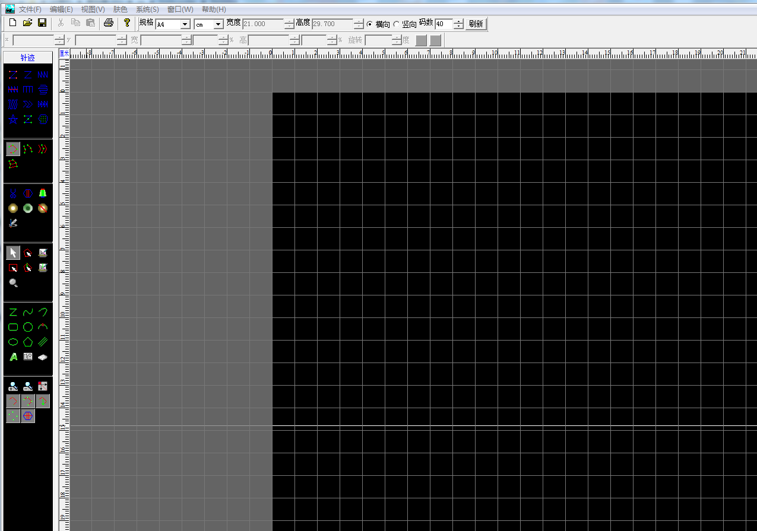Select the green curve drawing tool
This screenshot has height=531, width=757.
click(28, 312)
